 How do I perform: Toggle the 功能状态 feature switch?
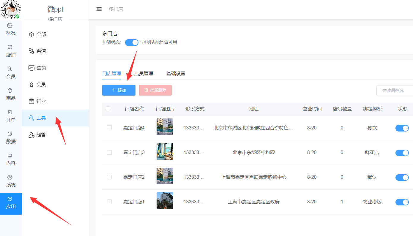132,42
